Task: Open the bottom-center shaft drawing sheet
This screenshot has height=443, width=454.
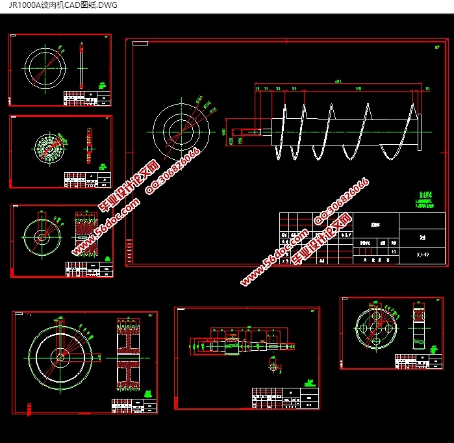Action: (x=247, y=359)
